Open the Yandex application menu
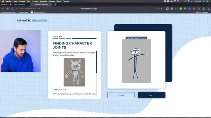 click(9, 1)
